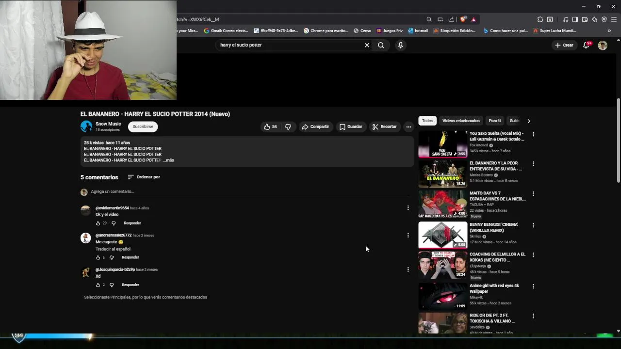This screenshot has width=621, height=349.
Task: Open 'Anime girl with red eyes 4k' title
Action: tap(494, 288)
